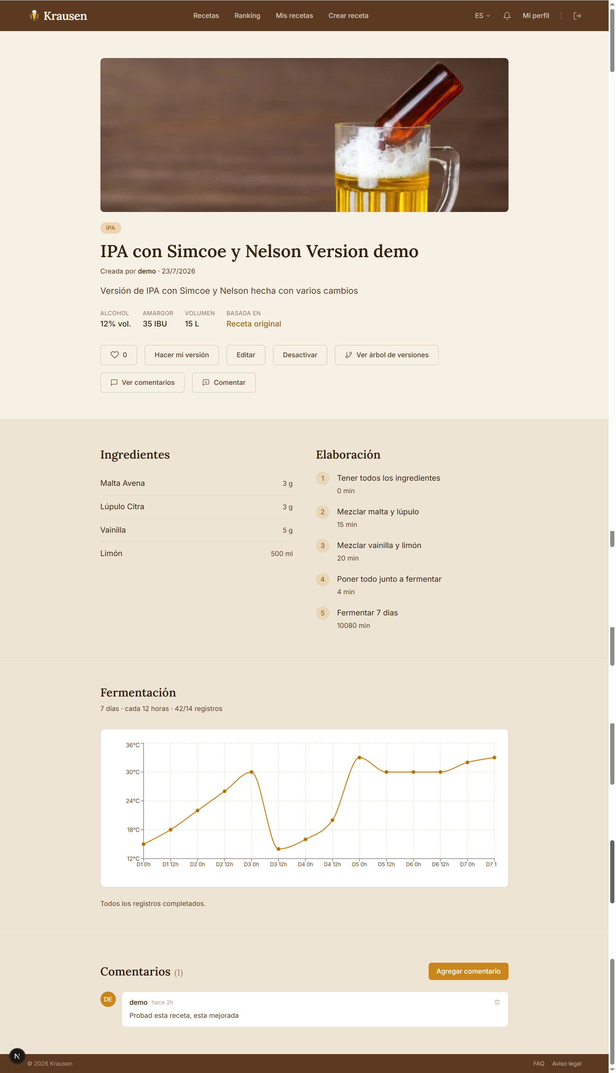This screenshot has height=1073, width=616.
Task: Click the DE user avatar
Action: (108, 1000)
